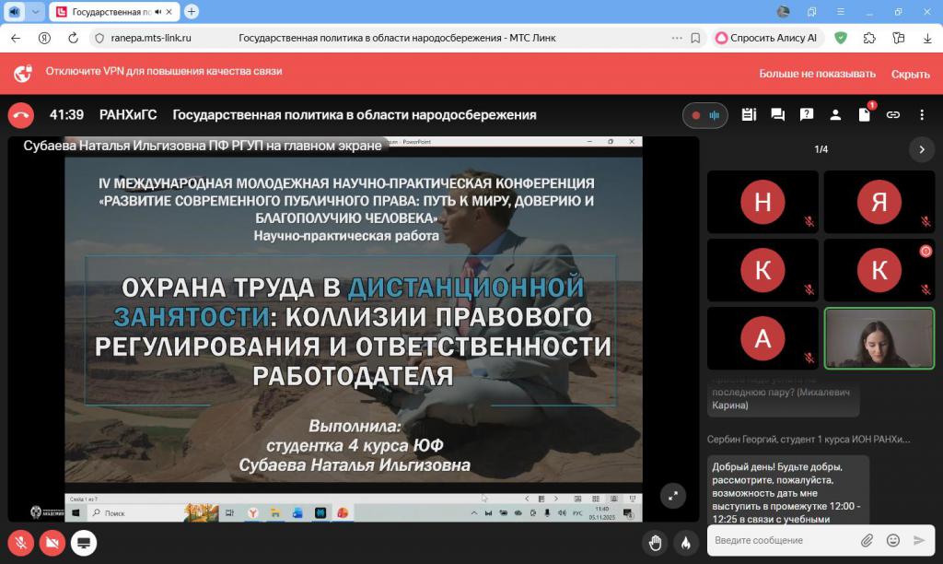The width and height of the screenshot is (943, 564).
Task: Go to next page of participants
Action: click(x=921, y=149)
